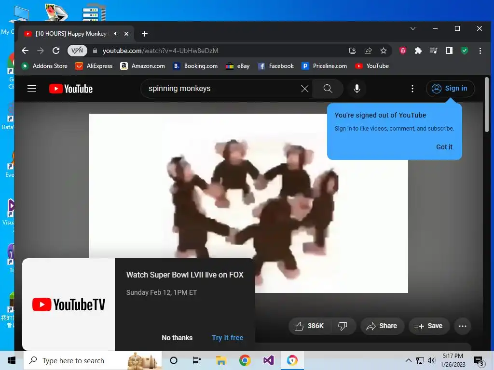
Task: Go forward in browser history
Action: coord(41,51)
